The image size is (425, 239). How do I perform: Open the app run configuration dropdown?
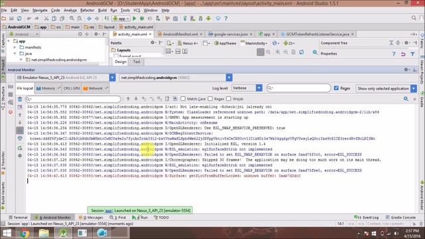pos(122,19)
